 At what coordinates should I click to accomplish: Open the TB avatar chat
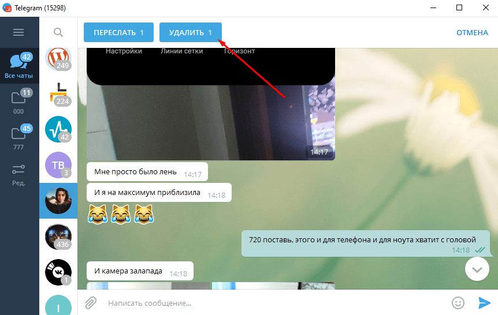(x=58, y=166)
